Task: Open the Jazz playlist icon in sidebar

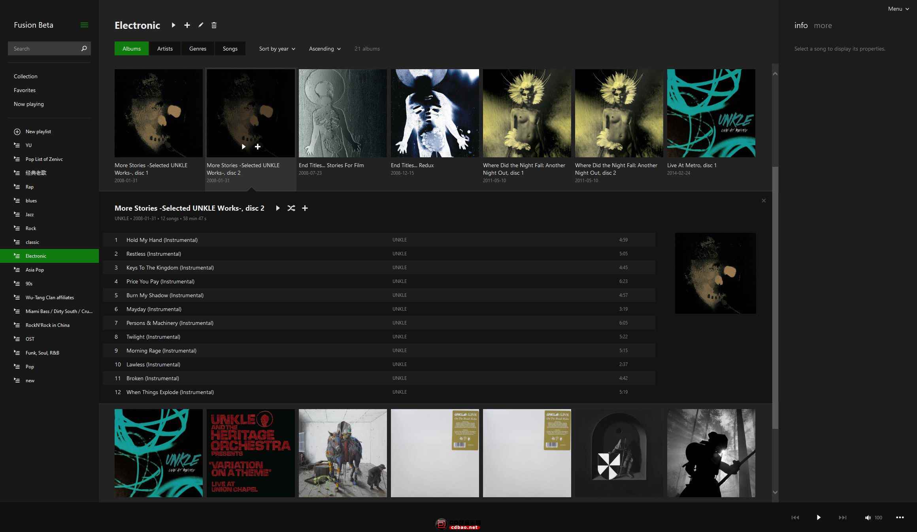Action: (x=17, y=214)
